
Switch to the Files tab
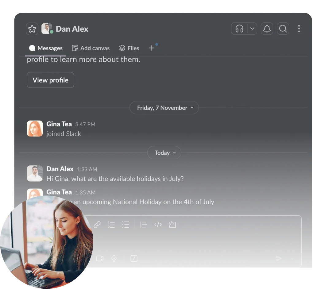(129, 48)
